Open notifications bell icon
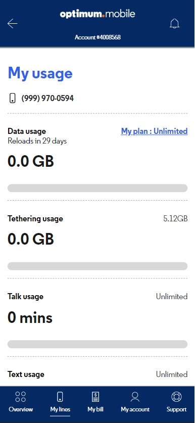This screenshot has height=423, width=195. point(174,24)
